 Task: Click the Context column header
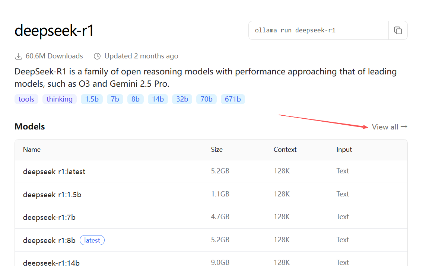pyautogui.click(x=285, y=150)
